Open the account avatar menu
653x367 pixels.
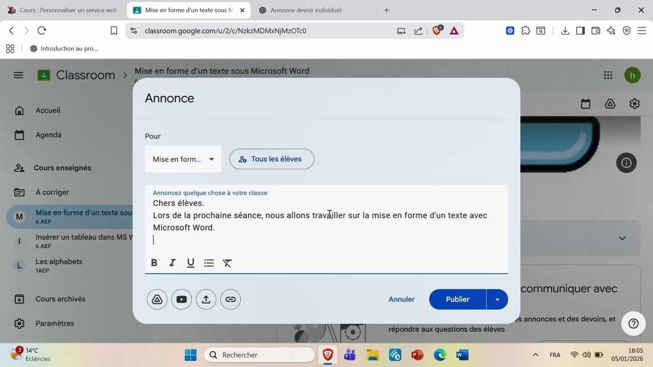(x=633, y=75)
